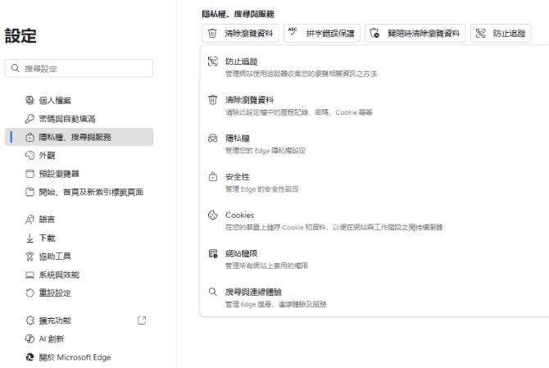Screen dimensions: 549x368
Task: Click the Cookies icon in the list
Action: [x=213, y=216]
